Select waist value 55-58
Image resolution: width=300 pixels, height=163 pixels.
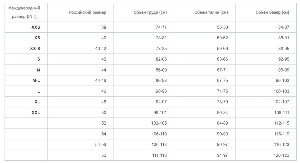point(222,27)
